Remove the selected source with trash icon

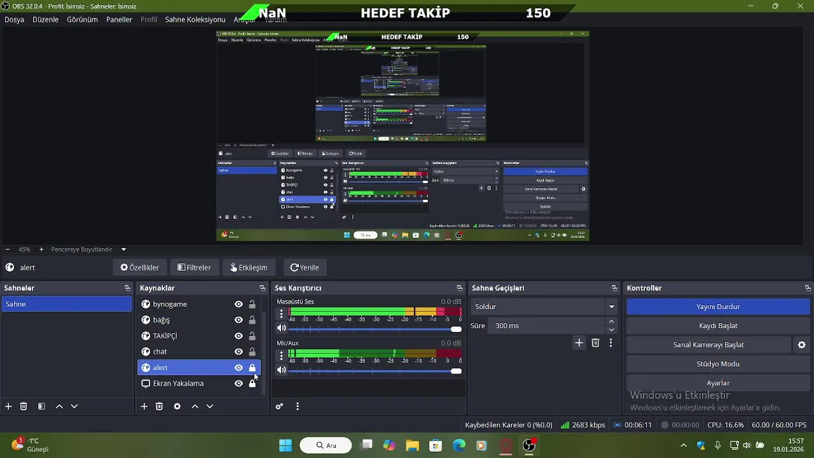click(159, 406)
